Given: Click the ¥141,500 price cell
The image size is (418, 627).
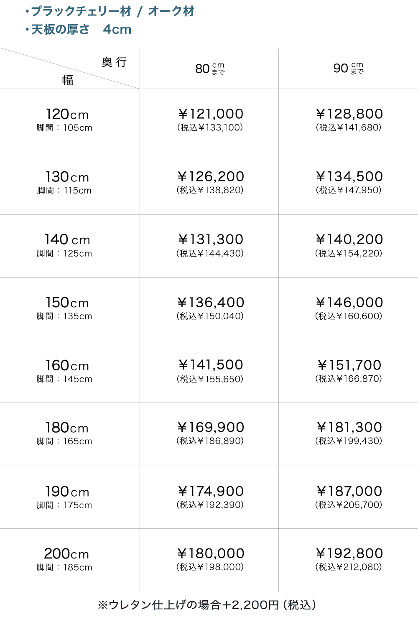Looking at the screenshot, I should click(x=210, y=365).
